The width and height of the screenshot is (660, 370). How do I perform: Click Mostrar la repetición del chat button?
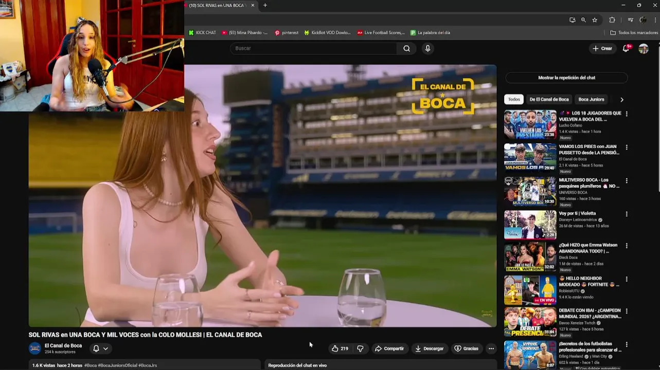[566, 78]
